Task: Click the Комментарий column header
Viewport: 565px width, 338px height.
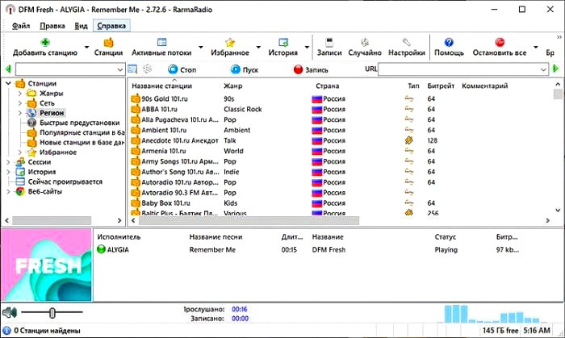Action: tap(484, 86)
